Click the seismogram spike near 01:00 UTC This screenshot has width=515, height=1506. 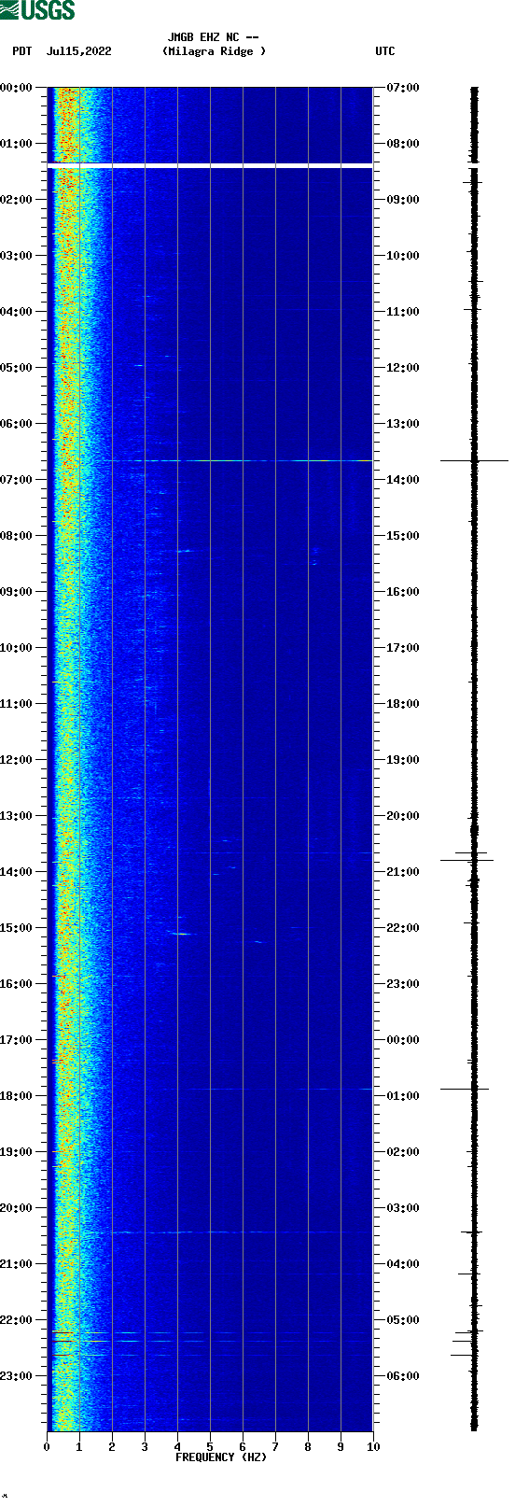coord(465,1089)
